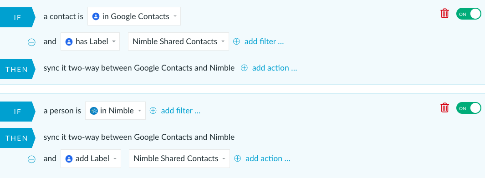
Task: Click the plus icon beside bottom 'add action'
Action: pos(237,158)
